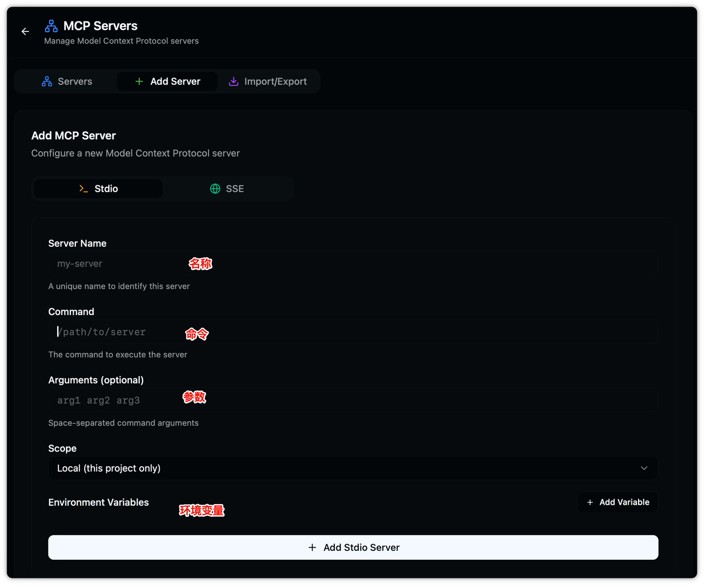Click the back arrow icon
Image resolution: width=704 pixels, height=585 pixels.
tap(25, 32)
